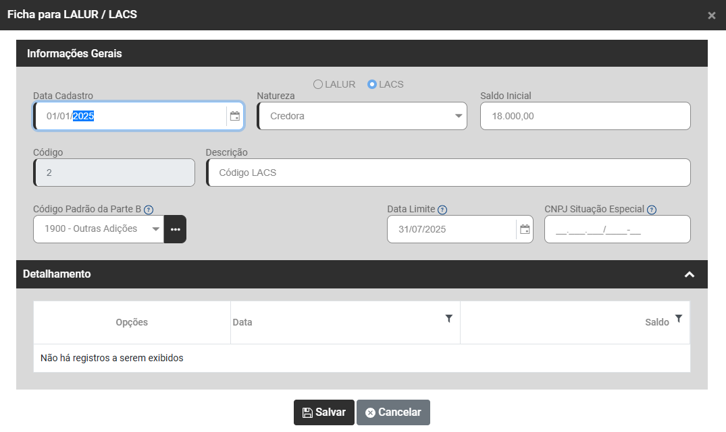Screen dimensions: 726x432
Task: Click the Opções column header
Action: click(x=132, y=322)
